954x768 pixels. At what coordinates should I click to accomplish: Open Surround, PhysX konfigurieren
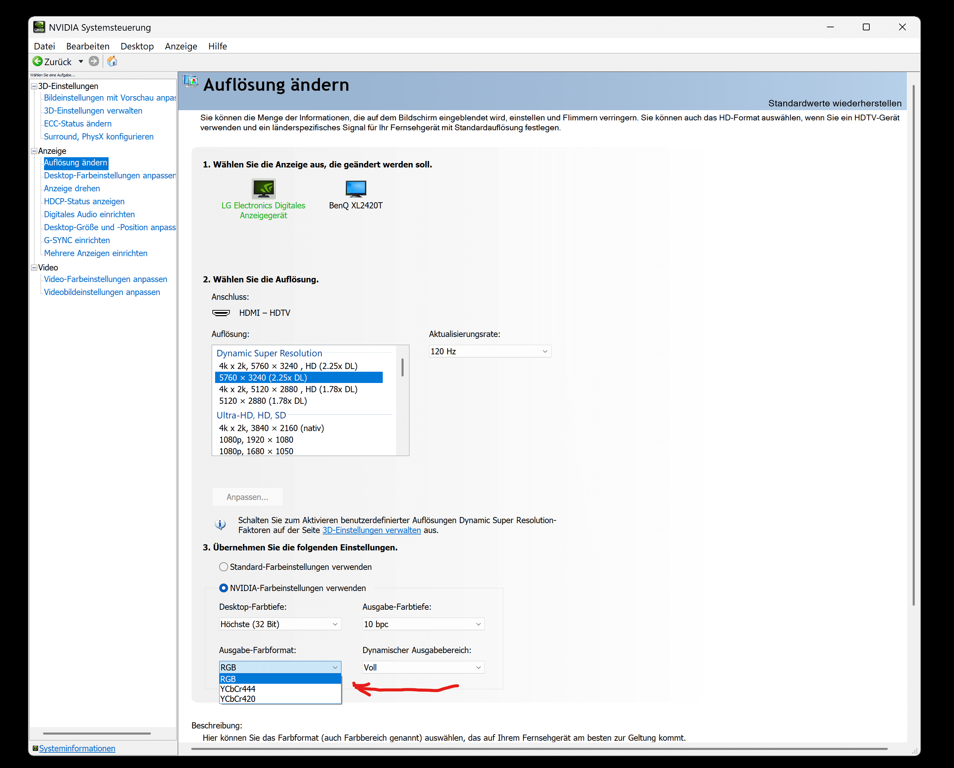tap(99, 137)
